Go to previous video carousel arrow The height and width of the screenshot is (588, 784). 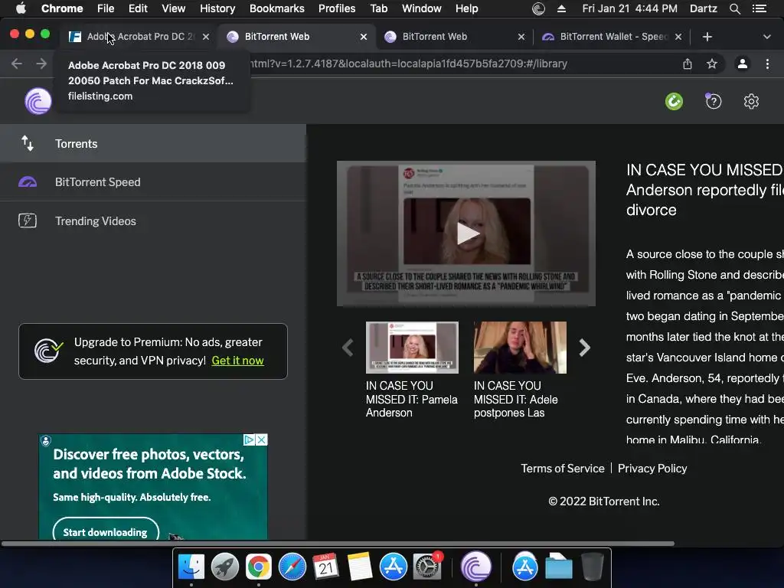pyautogui.click(x=348, y=347)
